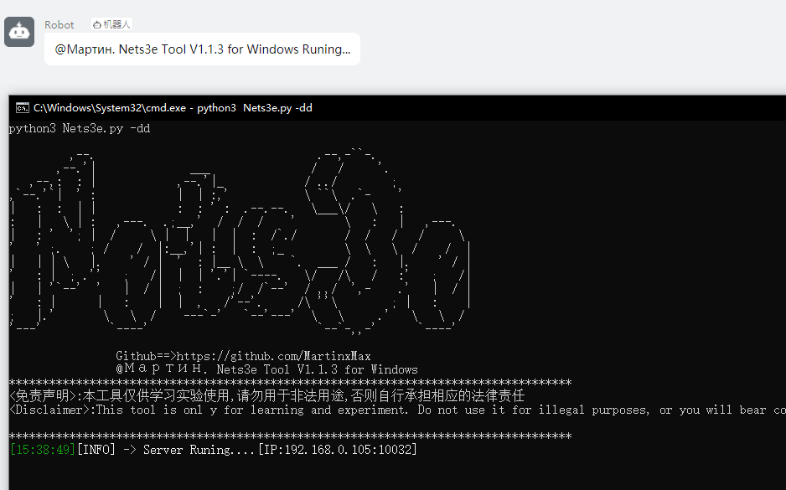Click the English Disclaimer line
Image resolution: width=786 pixels, height=490 pixels.
coord(397,410)
